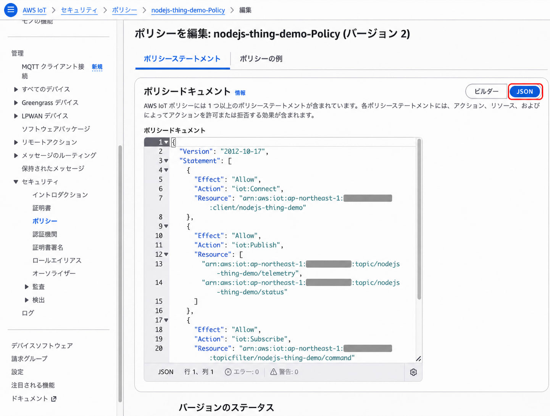The image size is (550, 416).
Task: Expand Greengrass デバイス section
Action: pyautogui.click(x=16, y=103)
